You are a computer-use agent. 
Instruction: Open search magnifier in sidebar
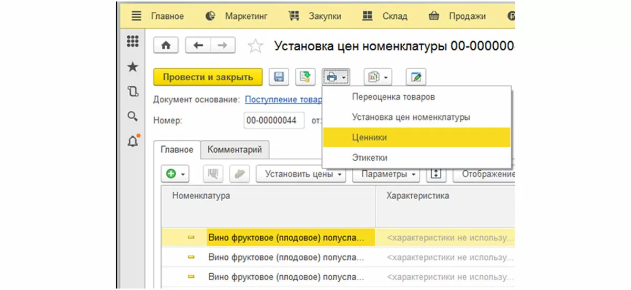click(x=133, y=116)
